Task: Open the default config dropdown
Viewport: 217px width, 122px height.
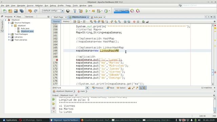Action: click(x=62, y=11)
